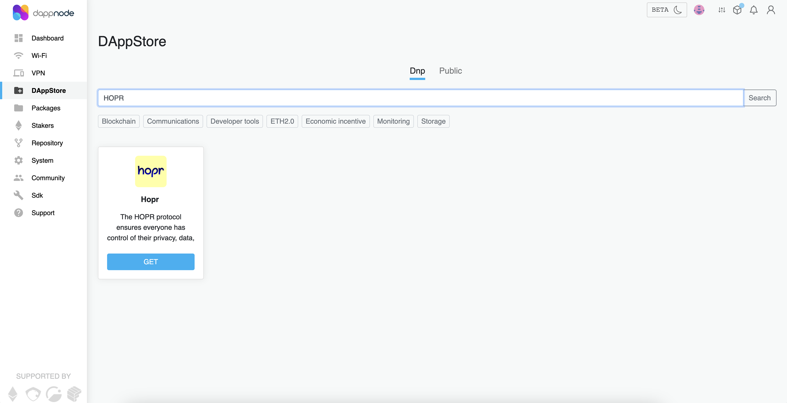Click the HOPR protocol description text
The image size is (787, 403).
(x=151, y=227)
